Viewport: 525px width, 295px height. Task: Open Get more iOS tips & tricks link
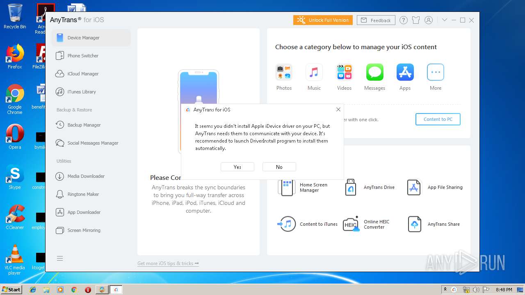click(168, 263)
